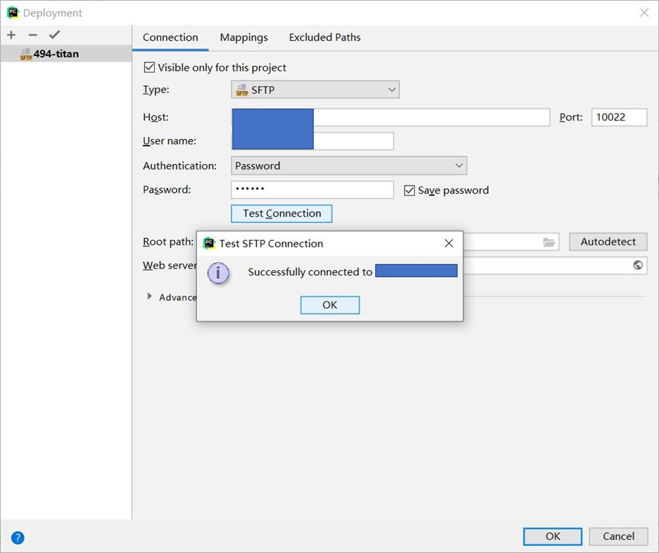The image size is (659, 553).
Task: Confirm the success dialog with OK
Action: [x=330, y=305]
